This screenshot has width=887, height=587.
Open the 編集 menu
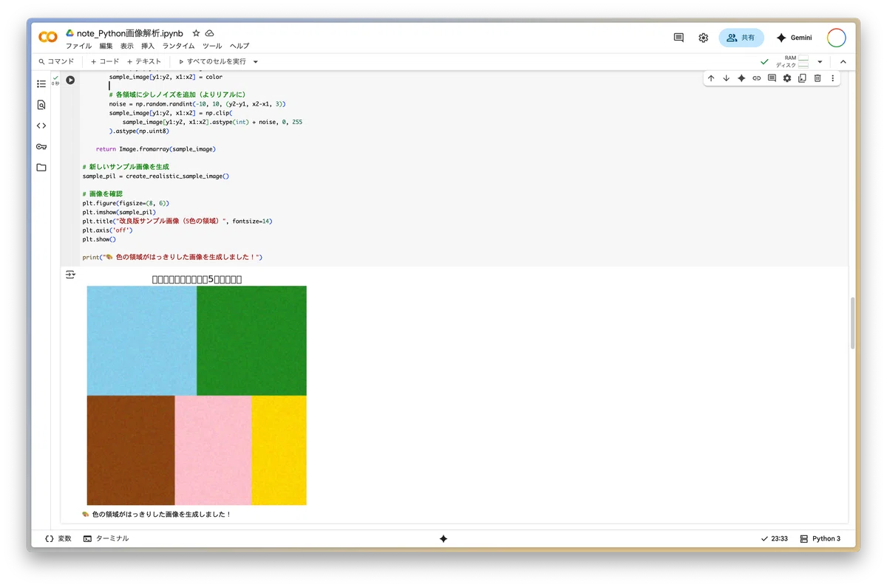tap(106, 46)
